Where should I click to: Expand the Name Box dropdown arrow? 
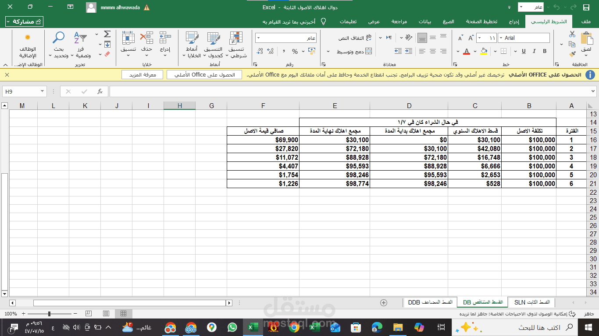point(43,91)
